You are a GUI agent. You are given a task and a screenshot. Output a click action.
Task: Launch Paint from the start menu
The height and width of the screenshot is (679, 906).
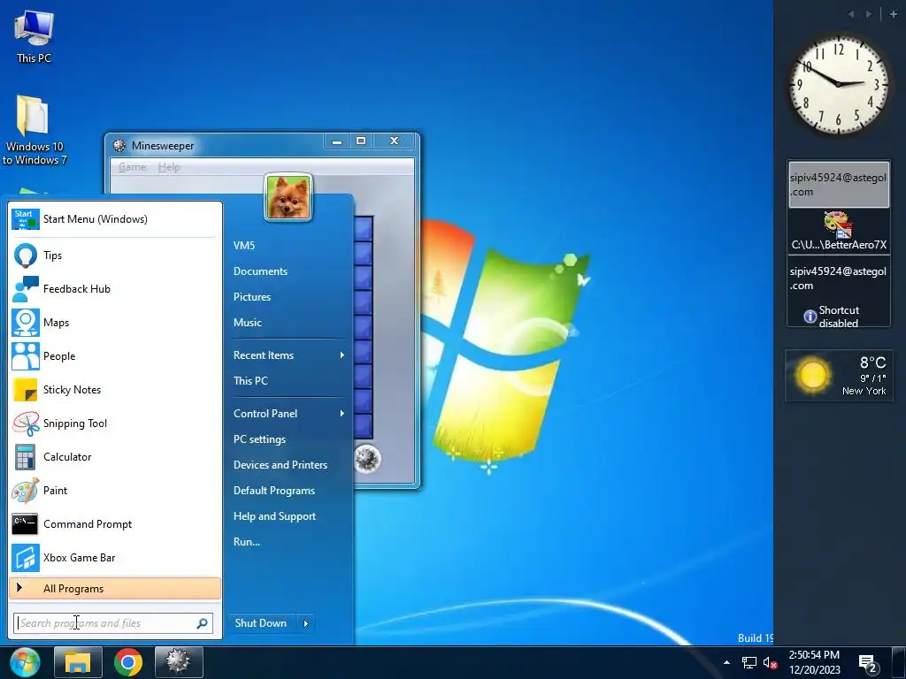click(115, 490)
